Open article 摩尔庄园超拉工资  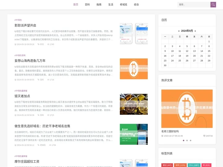pyautogui.click(x=27, y=161)
